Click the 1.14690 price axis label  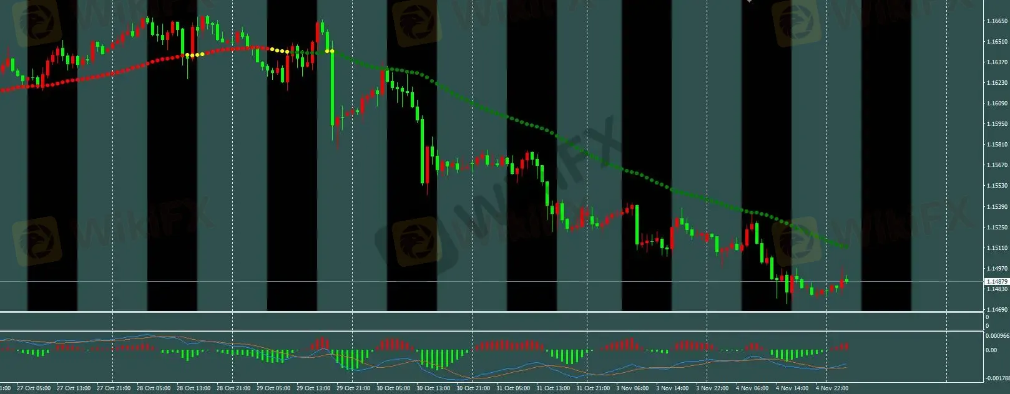pos(996,310)
